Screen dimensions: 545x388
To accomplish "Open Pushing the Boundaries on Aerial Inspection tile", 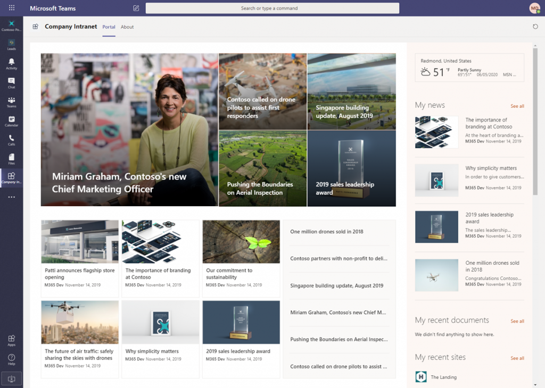I will coord(263,168).
